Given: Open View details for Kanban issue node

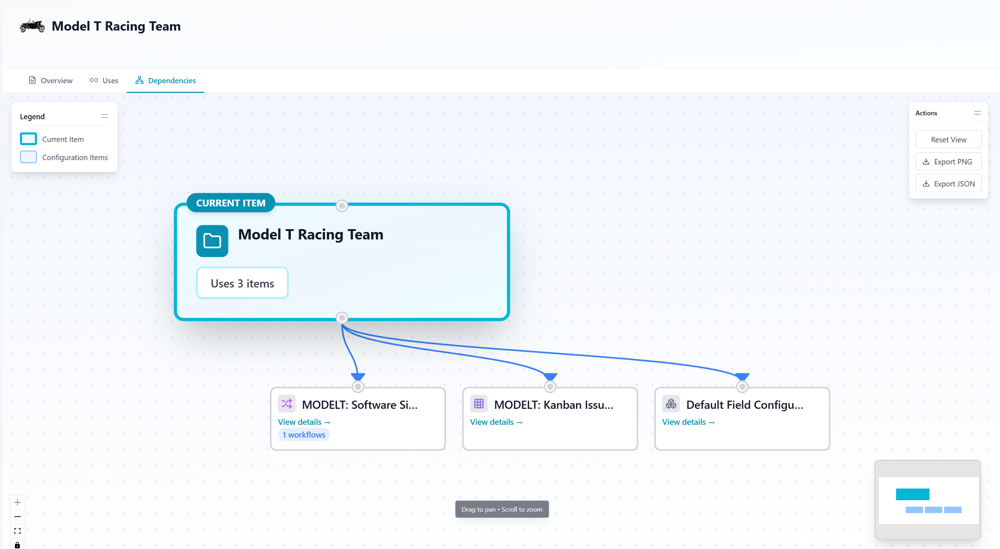Looking at the screenshot, I should (x=496, y=422).
